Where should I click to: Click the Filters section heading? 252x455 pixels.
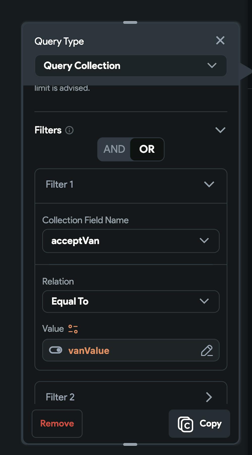point(48,130)
